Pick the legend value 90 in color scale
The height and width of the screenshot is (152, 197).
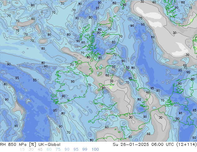67,150
